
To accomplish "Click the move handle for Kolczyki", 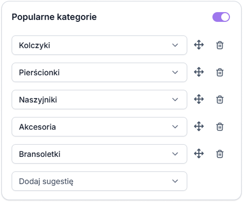I will (x=199, y=45).
